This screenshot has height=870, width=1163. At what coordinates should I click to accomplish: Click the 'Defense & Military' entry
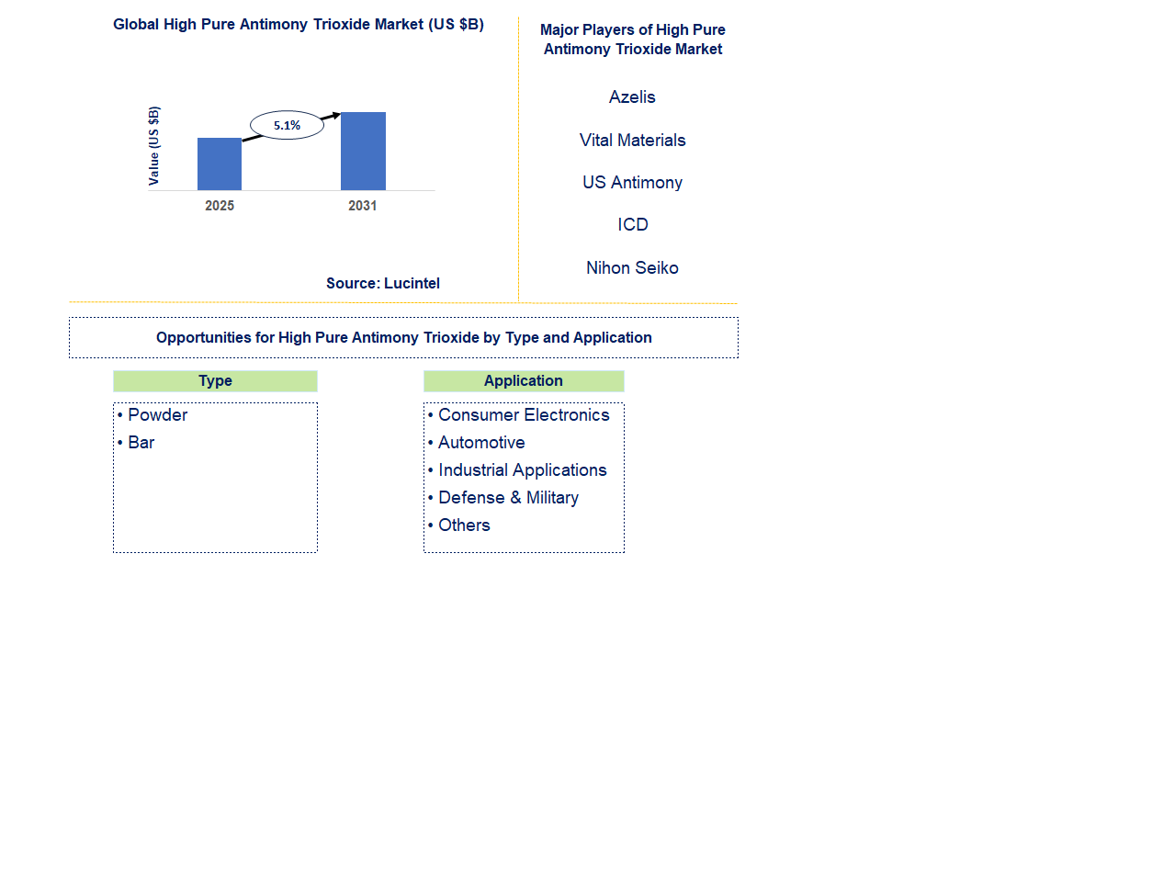[509, 498]
